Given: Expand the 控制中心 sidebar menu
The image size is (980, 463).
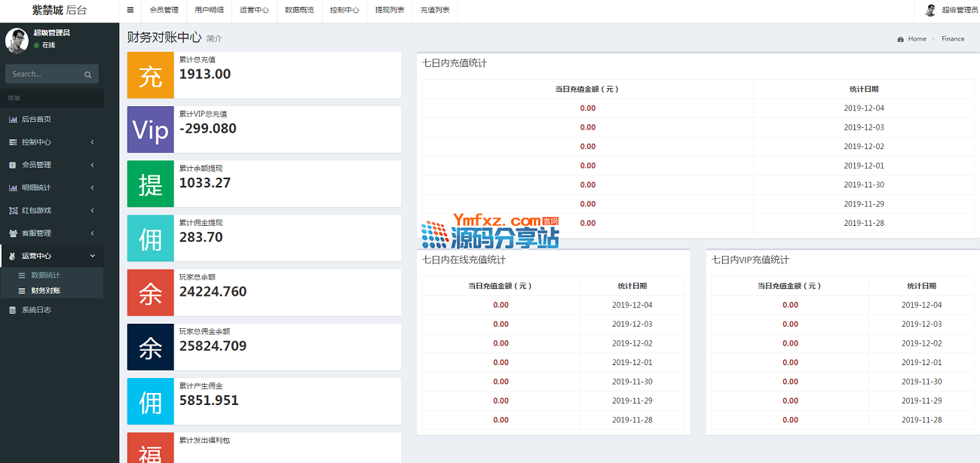Looking at the screenshot, I should click(51, 142).
